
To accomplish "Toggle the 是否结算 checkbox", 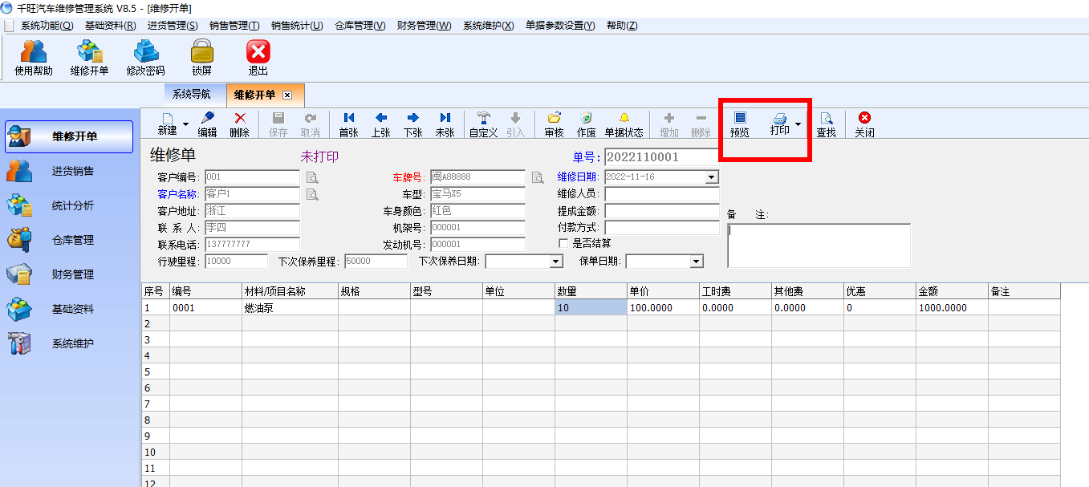I will point(563,243).
